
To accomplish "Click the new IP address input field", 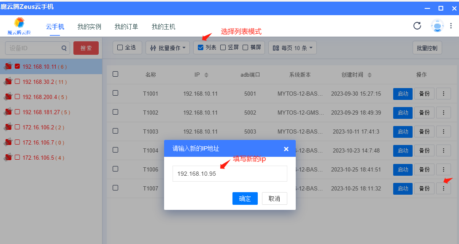I will 229,174.
